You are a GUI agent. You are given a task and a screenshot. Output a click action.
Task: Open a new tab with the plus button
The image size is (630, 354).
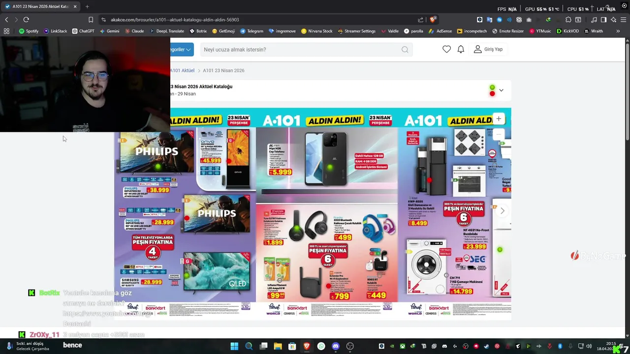(x=87, y=6)
